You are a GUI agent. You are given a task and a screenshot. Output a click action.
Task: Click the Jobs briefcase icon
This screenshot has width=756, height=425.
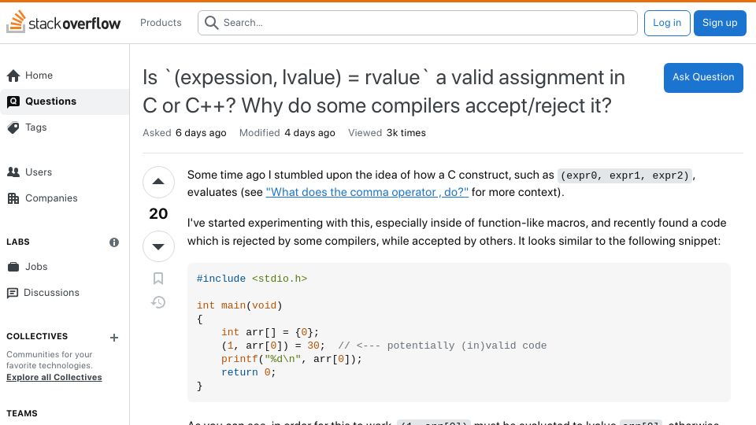click(x=13, y=267)
